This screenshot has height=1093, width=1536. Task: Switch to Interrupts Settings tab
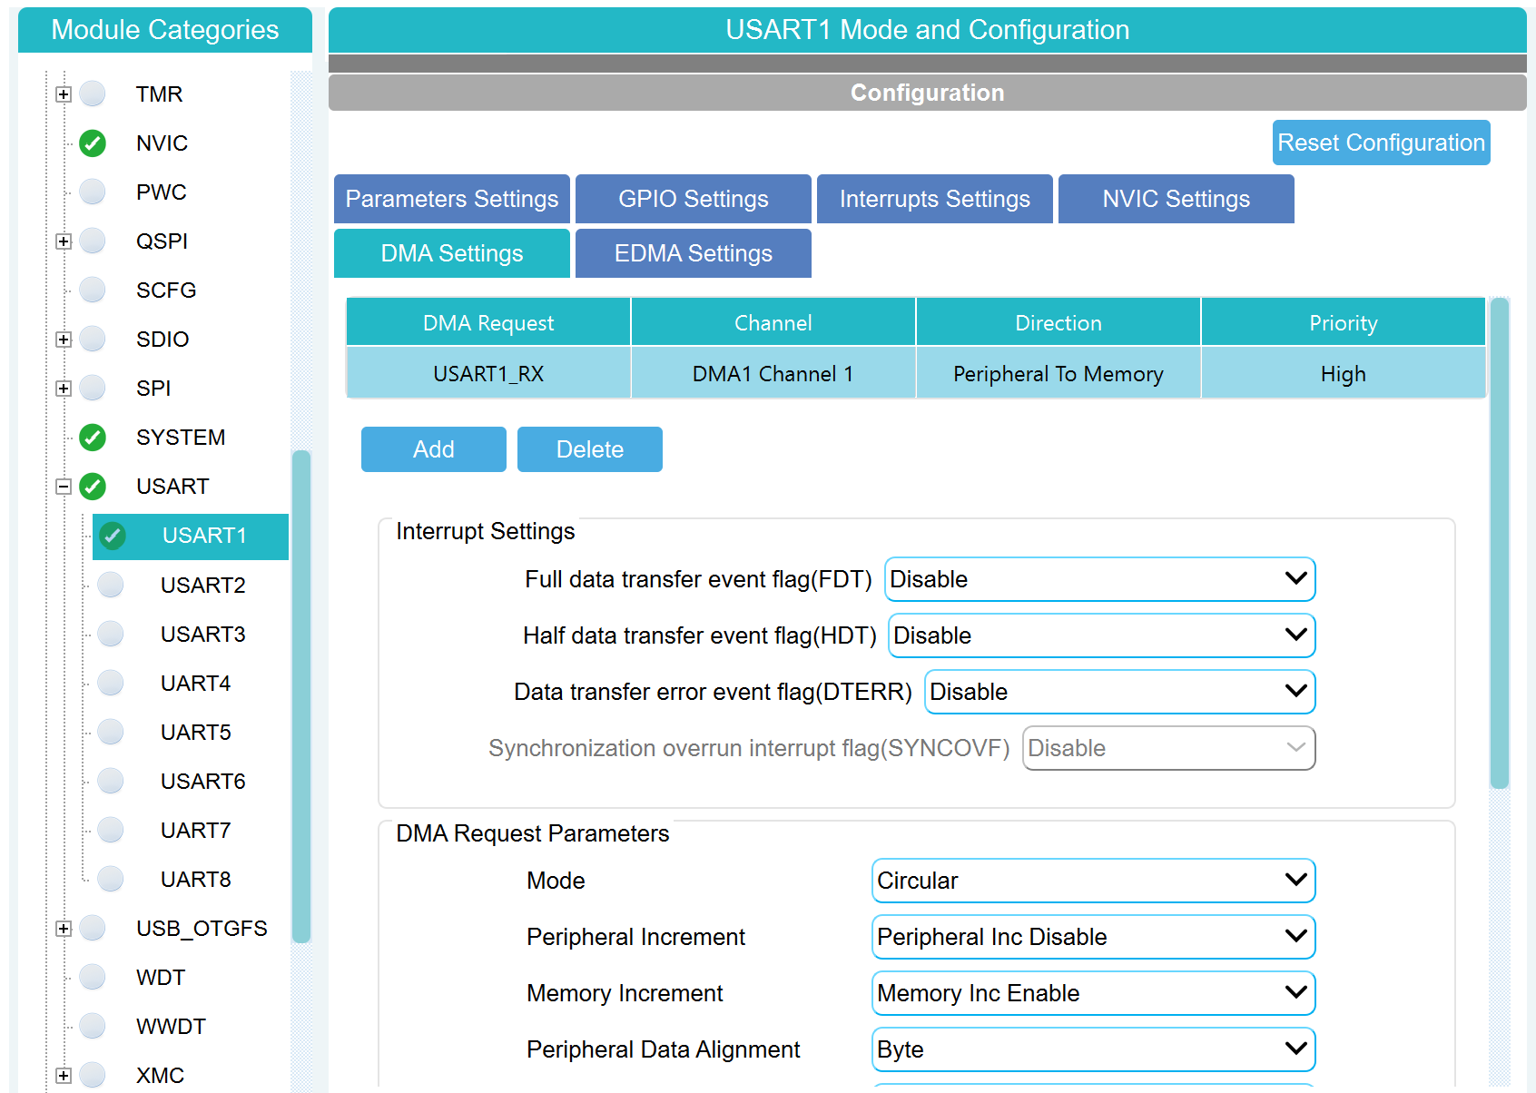pos(935,199)
